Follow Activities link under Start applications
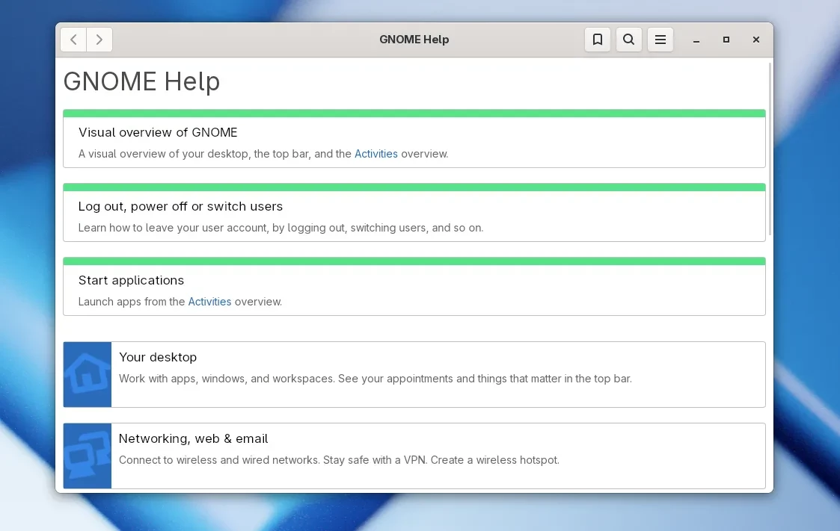 pyautogui.click(x=209, y=302)
